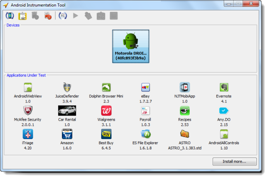268x179 pixels.
Task: Click the grayed-out play arrow button
Action: [x=76, y=16]
